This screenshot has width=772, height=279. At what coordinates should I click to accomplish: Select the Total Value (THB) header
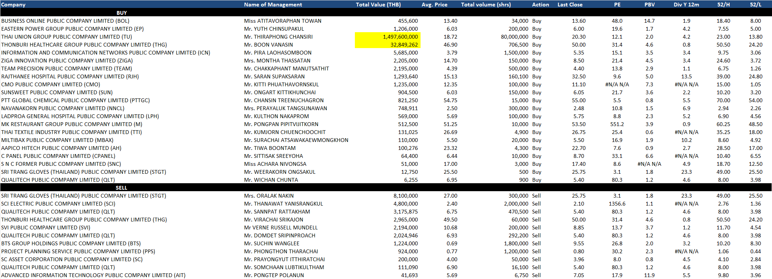point(378,5)
